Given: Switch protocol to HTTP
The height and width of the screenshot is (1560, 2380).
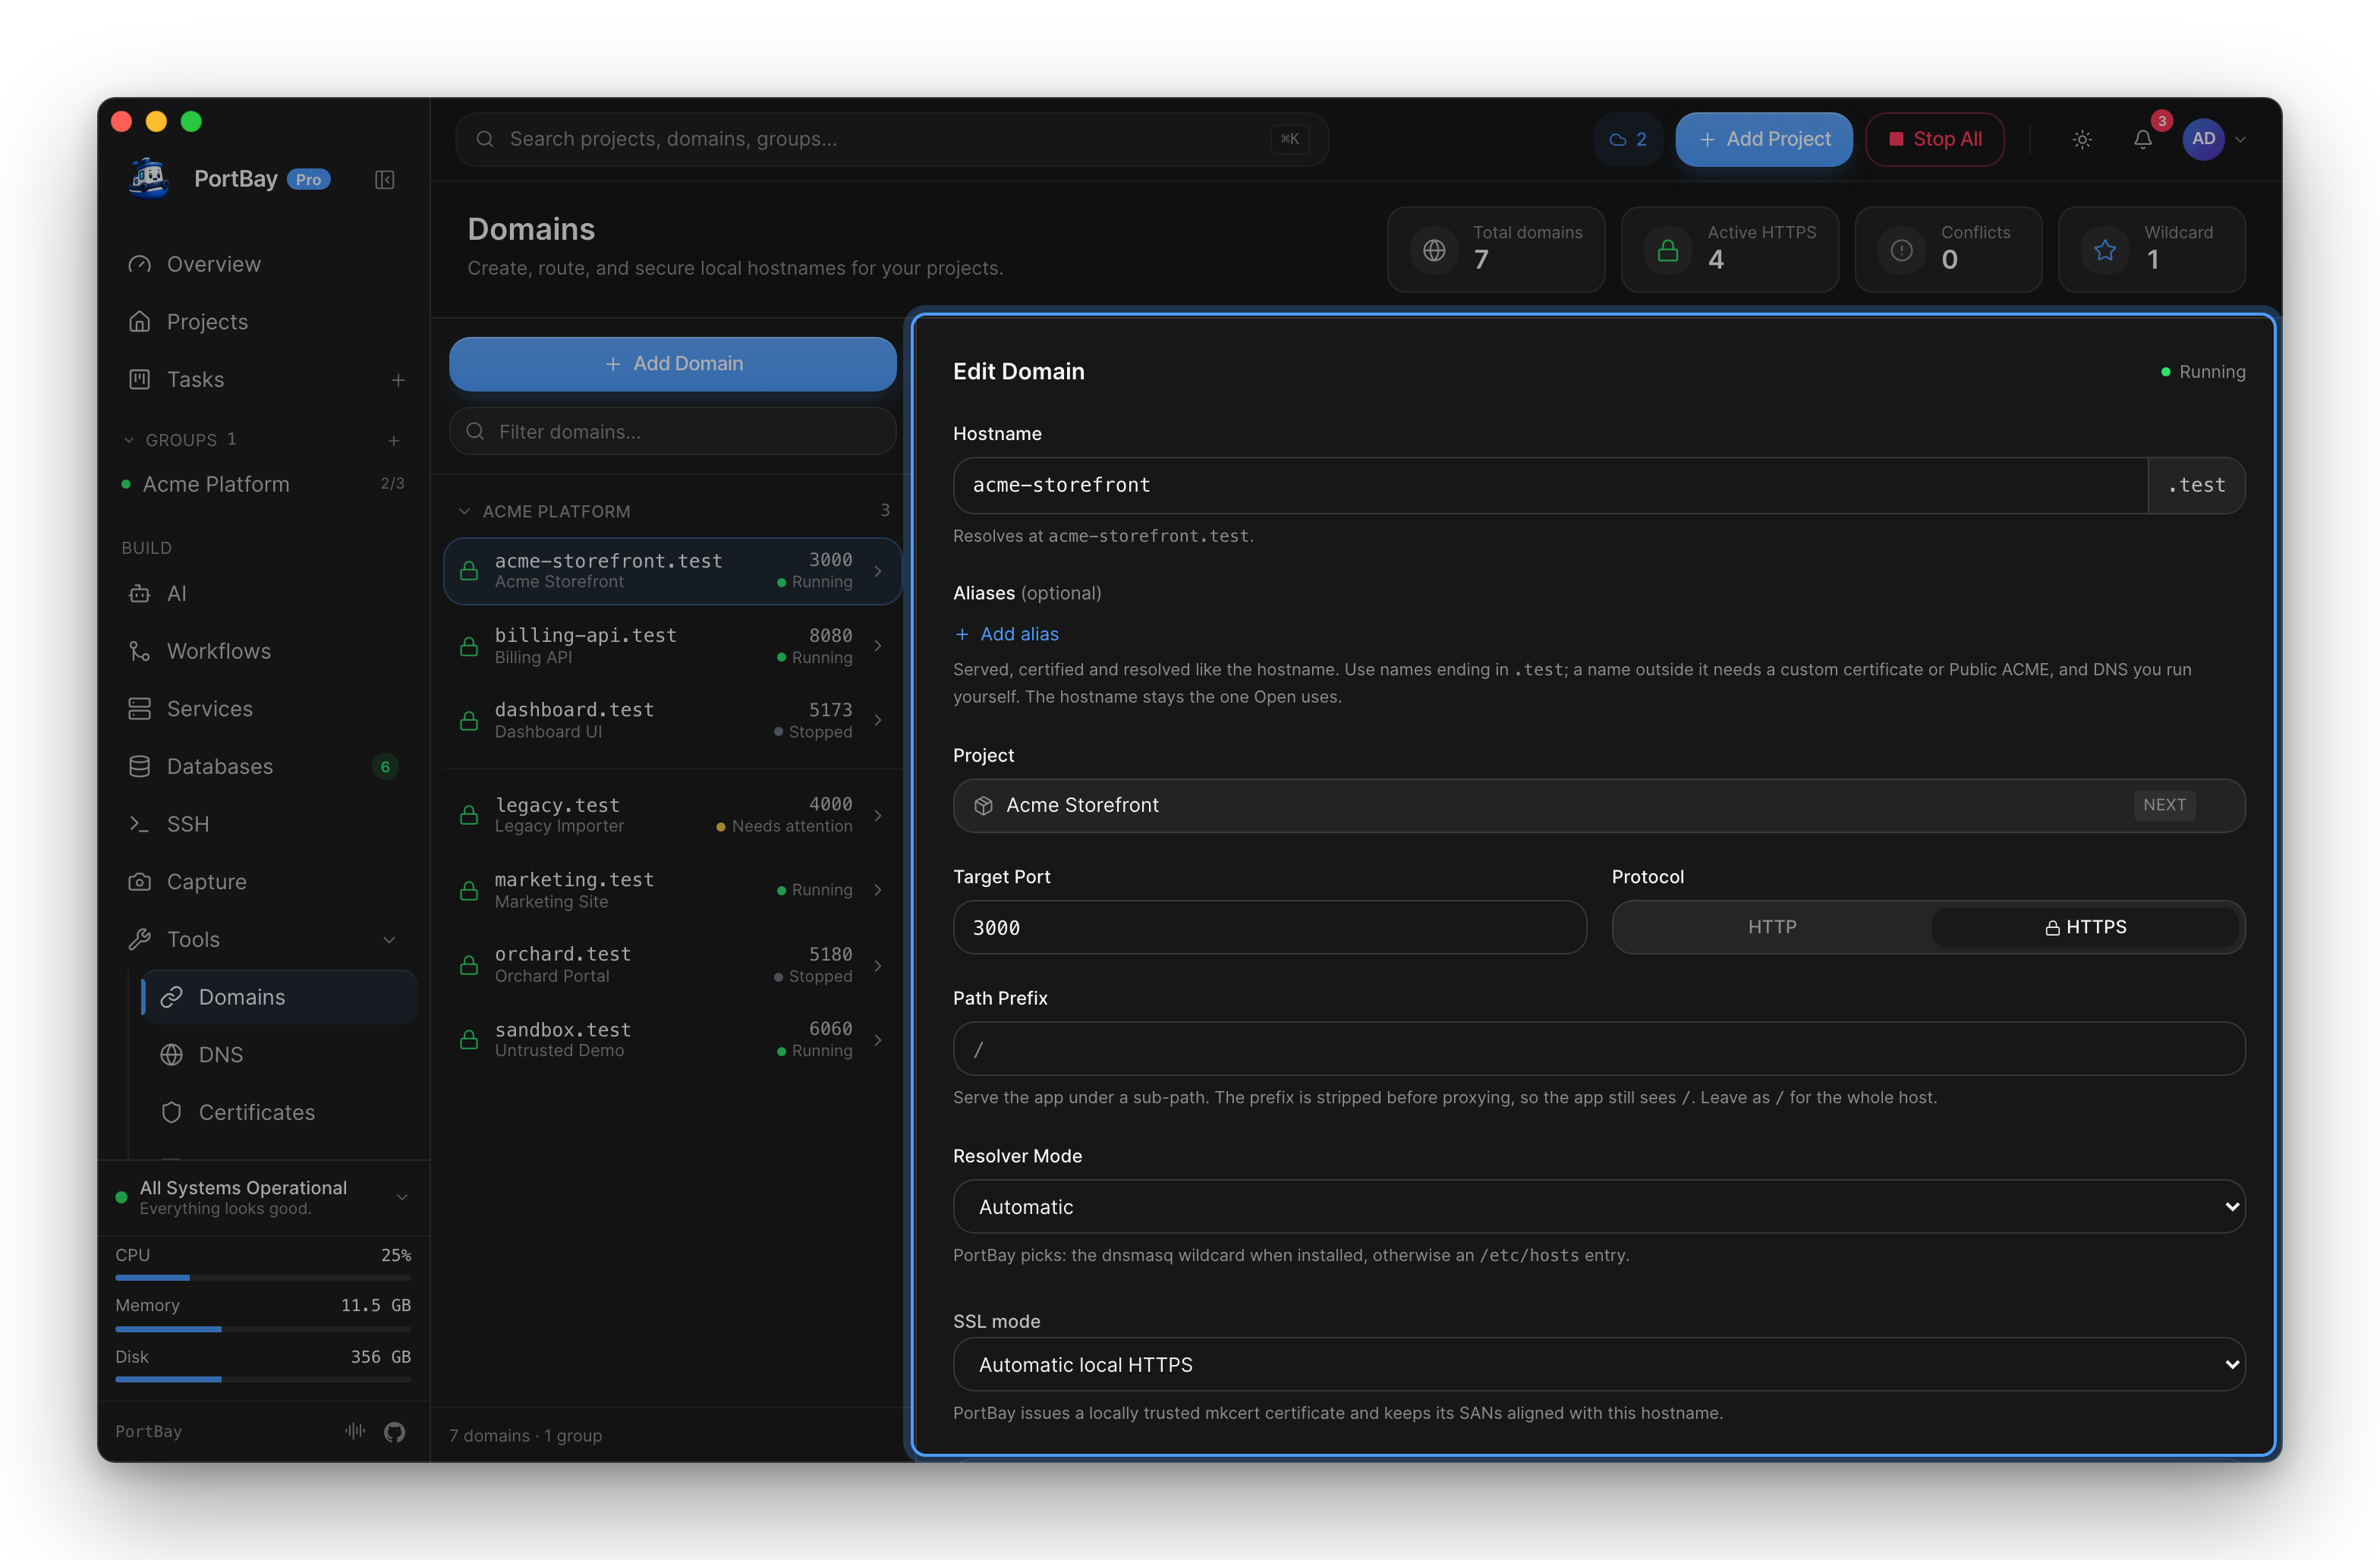Looking at the screenshot, I should 1772,927.
